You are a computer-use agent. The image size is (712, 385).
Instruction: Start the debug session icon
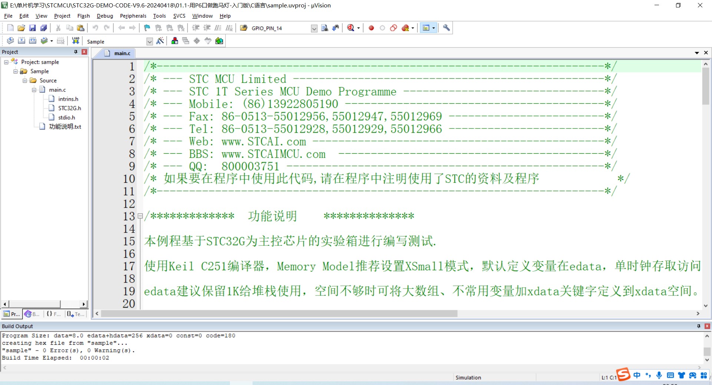pyautogui.click(x=350, y=28)
